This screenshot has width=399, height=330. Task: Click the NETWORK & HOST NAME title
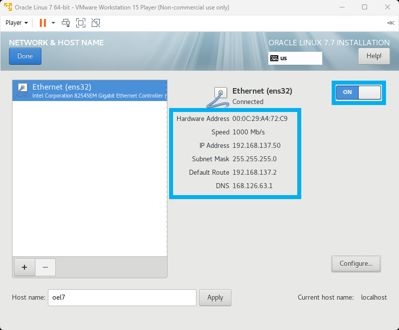click(56, 43)
